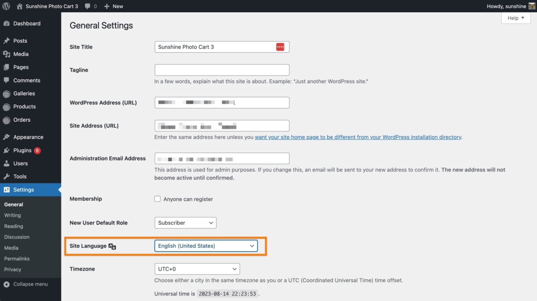
Task: Click the Tools wrench icon
Action: [x=6, y=176]
